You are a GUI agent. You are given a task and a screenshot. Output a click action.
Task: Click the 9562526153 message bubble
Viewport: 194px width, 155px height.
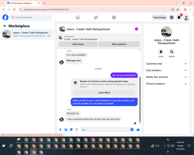click(73, 114)
